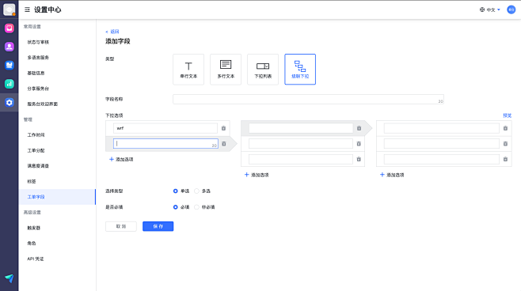Image resolution: width=521 pixels, height=291 pixels.
Task: Open the blue knowledge base icon in the left rail
Action: coord(10,66)
